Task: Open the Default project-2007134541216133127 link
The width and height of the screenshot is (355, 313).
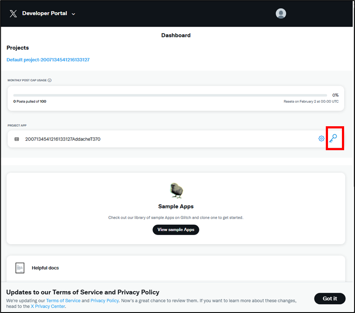Action: click(x=48, y=60)
